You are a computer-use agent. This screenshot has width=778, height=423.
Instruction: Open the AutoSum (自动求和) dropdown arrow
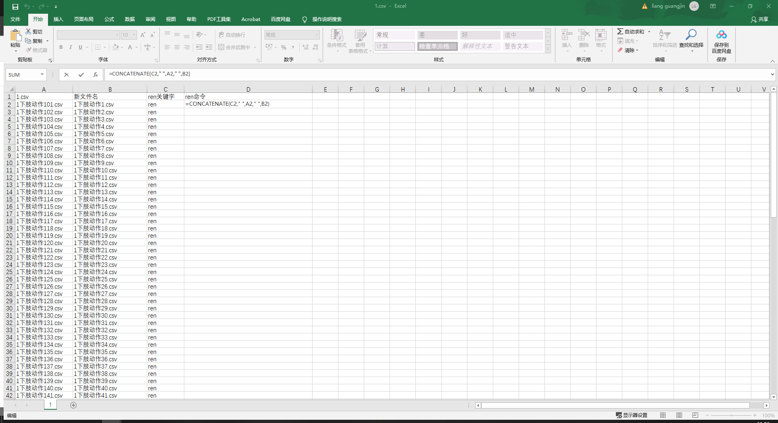[649, 31]
